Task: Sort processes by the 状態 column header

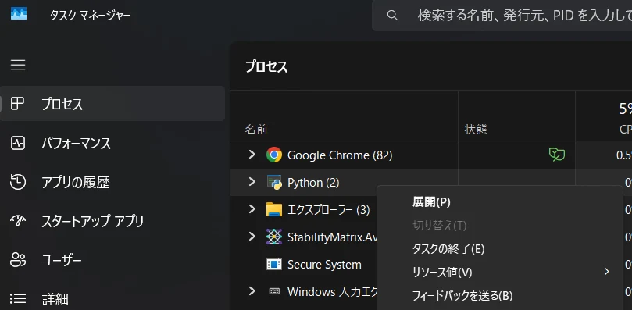Action: coord(476,130)
